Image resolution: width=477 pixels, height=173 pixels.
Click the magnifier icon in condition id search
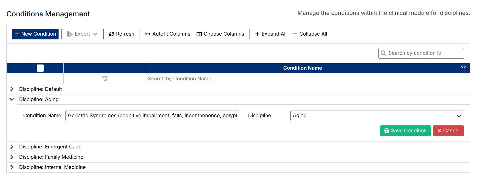[x=383, y=53]
